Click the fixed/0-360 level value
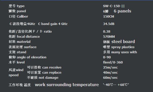This screenshot has height=92, width=153. tap(113, 62)
